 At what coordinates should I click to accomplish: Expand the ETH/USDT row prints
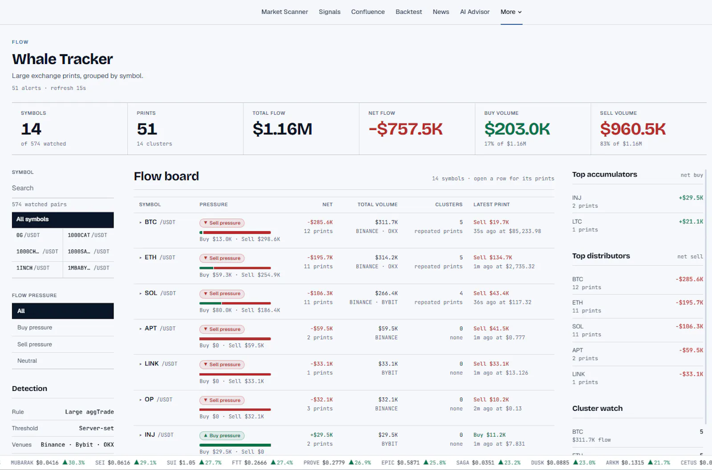(x=141, y=257)
